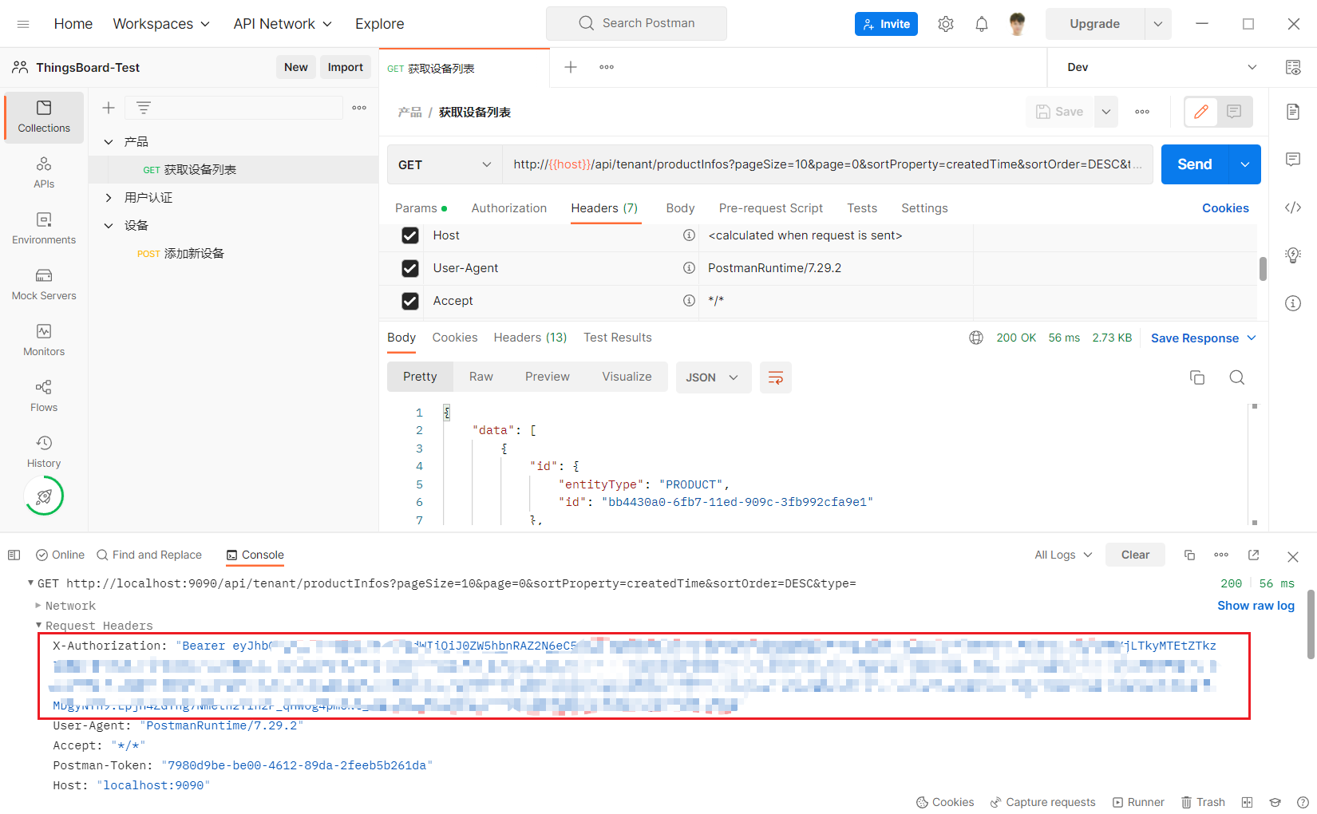The width and height of the screenshot is (1317, 814).
Task: Switch to the Params tab
Action: 421,208
